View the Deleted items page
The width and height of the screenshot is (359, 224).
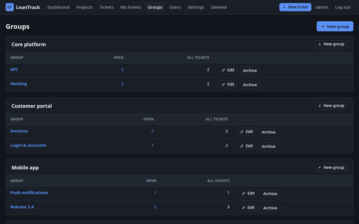coord(219,7)
